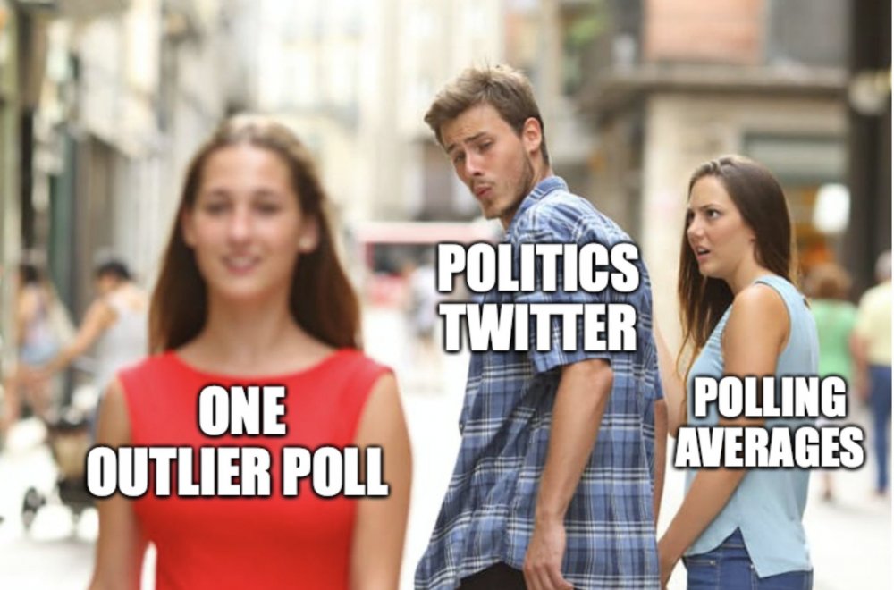Screen dimensions: 894x590
Task: Select the word 'POLLING' on the right
Action: click(769, 397)
